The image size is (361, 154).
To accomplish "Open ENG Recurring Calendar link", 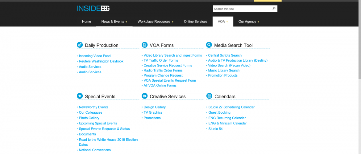I will pyautogui.click(x=227, y=118).
